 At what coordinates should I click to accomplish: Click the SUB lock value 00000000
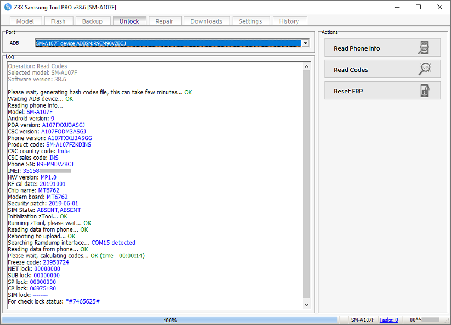coord(47,275)
